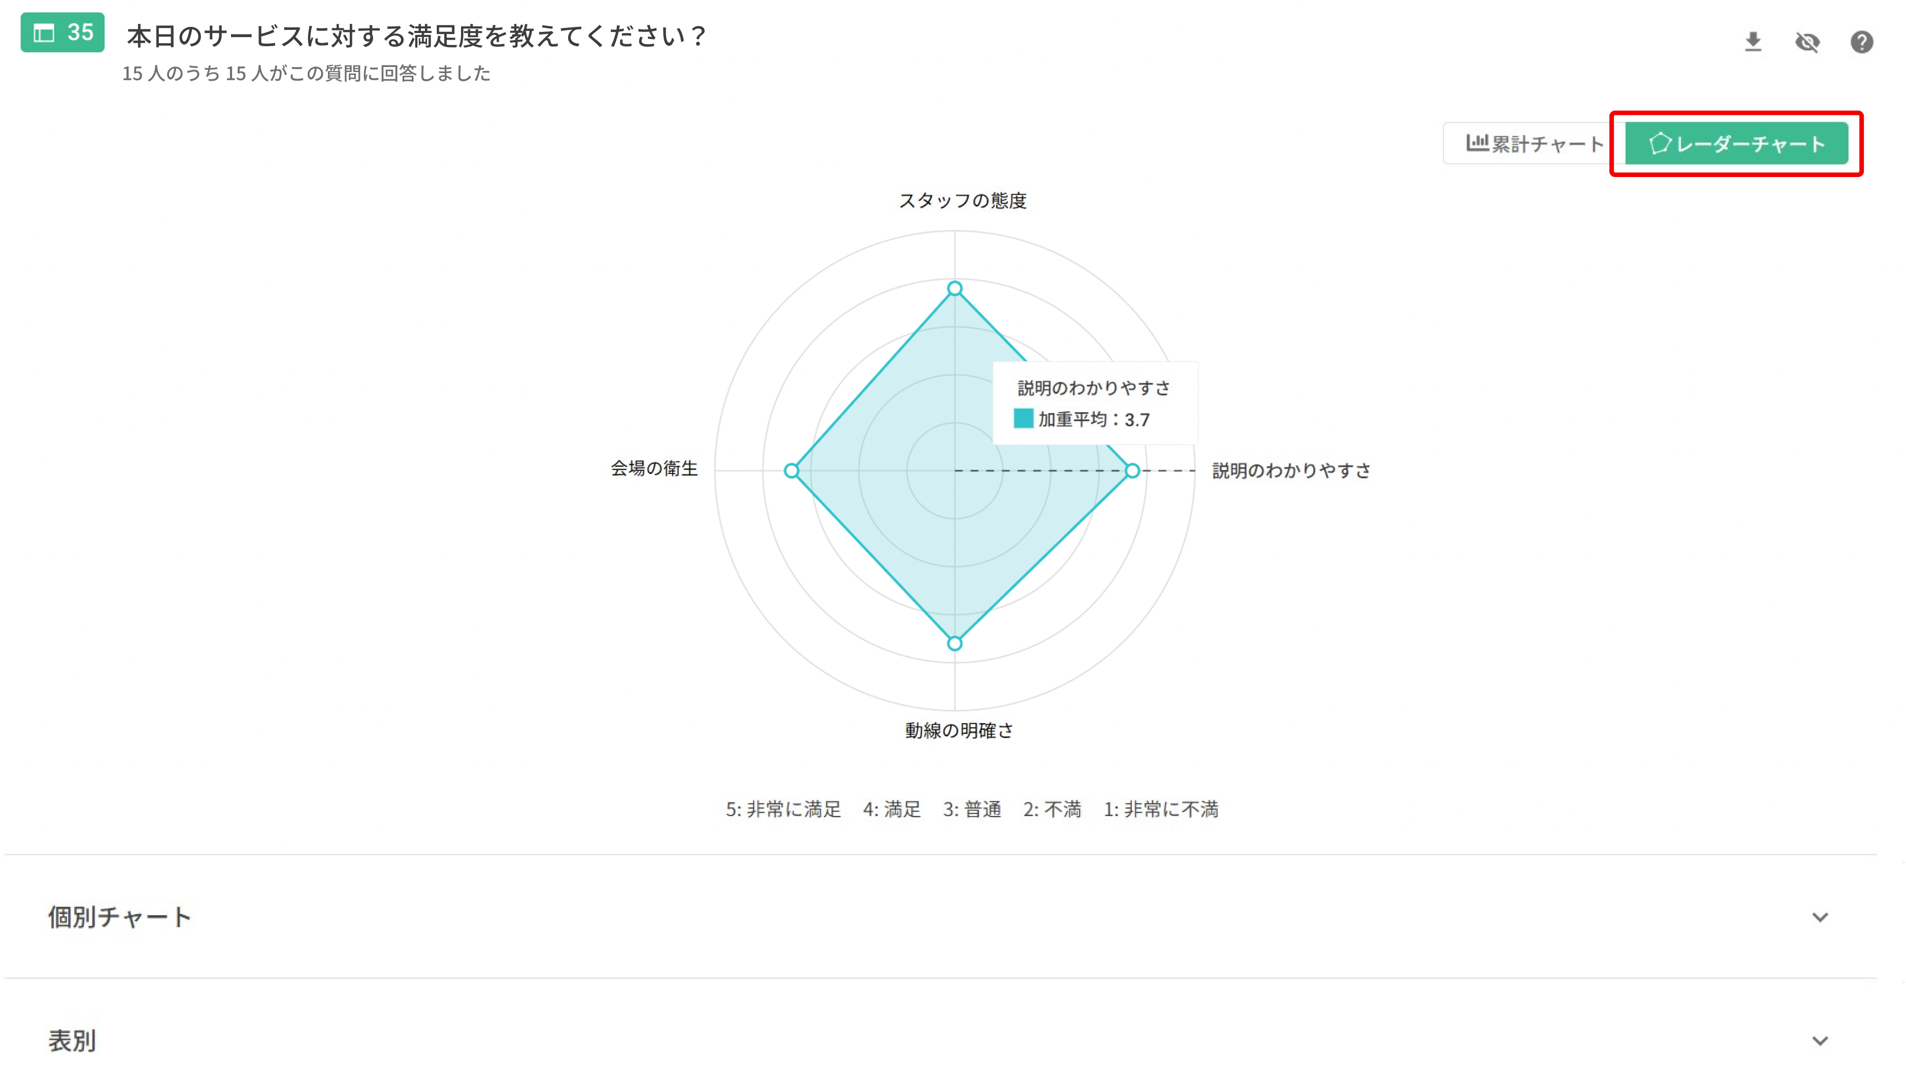This screenshot has height=1082, width=1906.
Task: Expand the 個別チャート section chevron
Action: [x=1819, y=917]
